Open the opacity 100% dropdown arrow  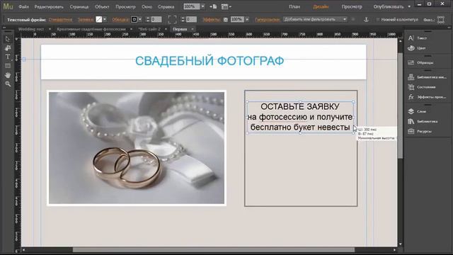click(x=247, y=19)
